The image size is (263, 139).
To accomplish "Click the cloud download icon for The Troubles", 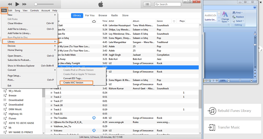I will 94,118.
